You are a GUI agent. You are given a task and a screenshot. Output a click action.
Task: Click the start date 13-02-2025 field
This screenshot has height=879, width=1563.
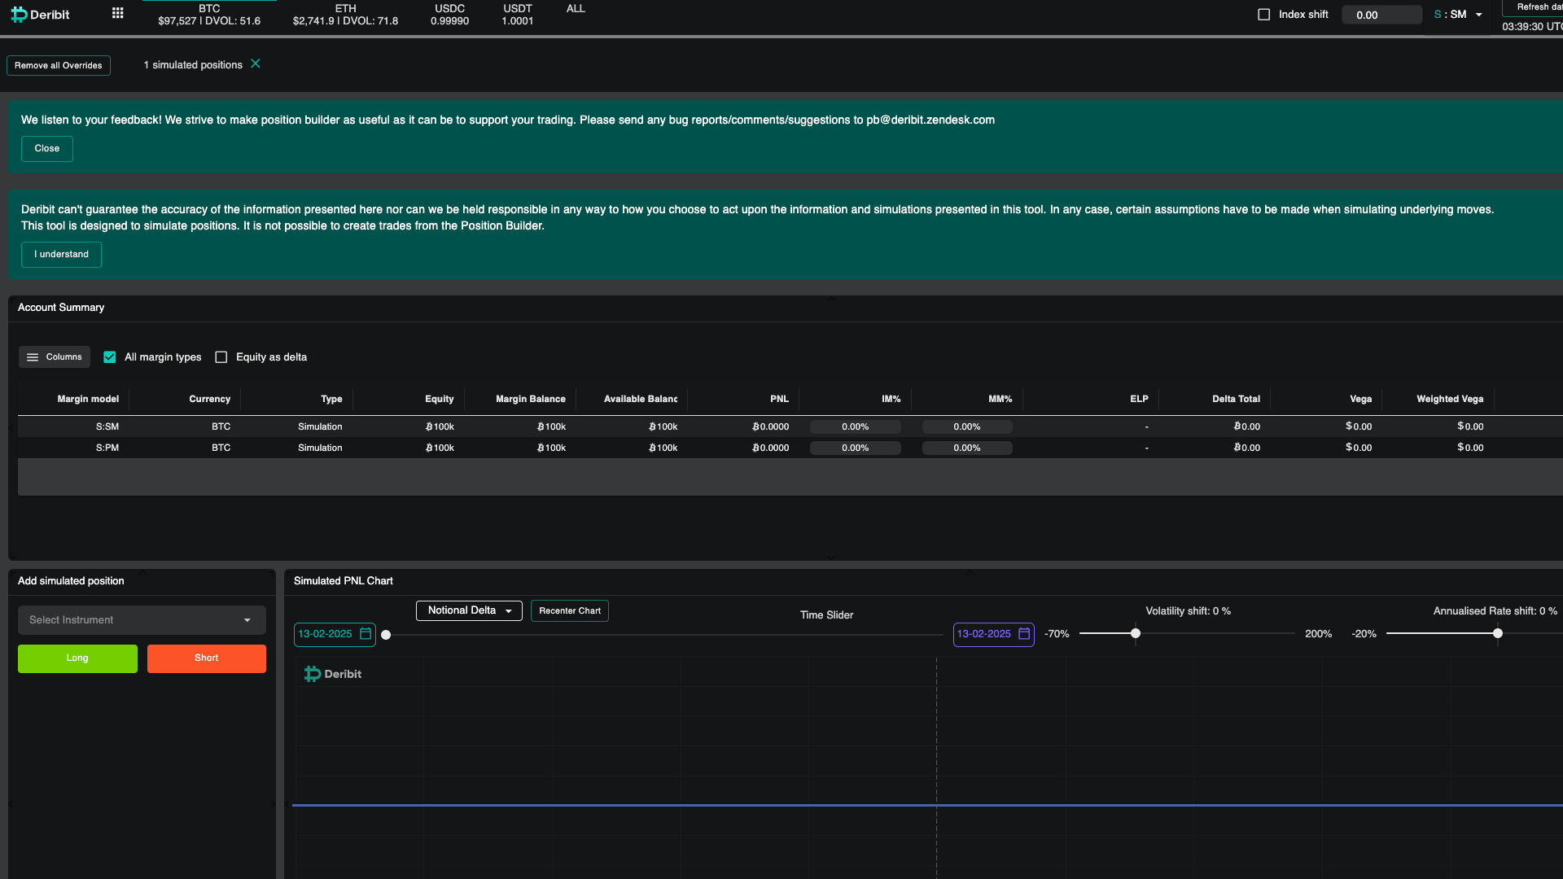pyautogui.click(x=335, y=634)
